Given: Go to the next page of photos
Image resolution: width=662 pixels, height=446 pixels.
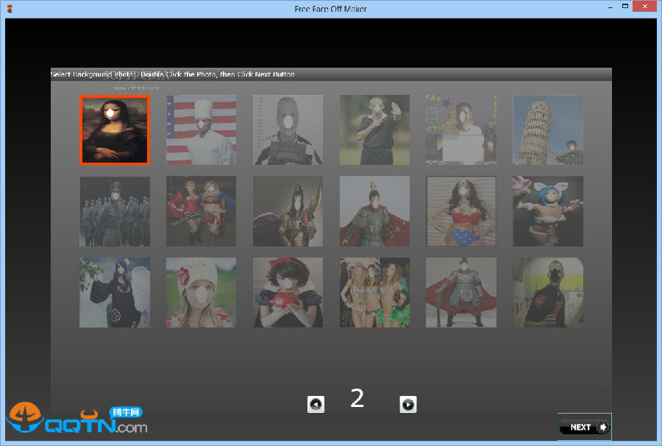Looking at the screenshot, I should pyautogui.click(x=408, y=403).
